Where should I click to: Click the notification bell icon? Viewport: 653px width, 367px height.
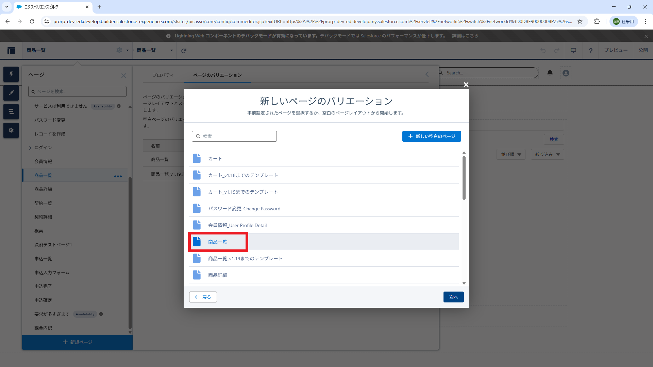pyautogui.click(x=550, y=73)
